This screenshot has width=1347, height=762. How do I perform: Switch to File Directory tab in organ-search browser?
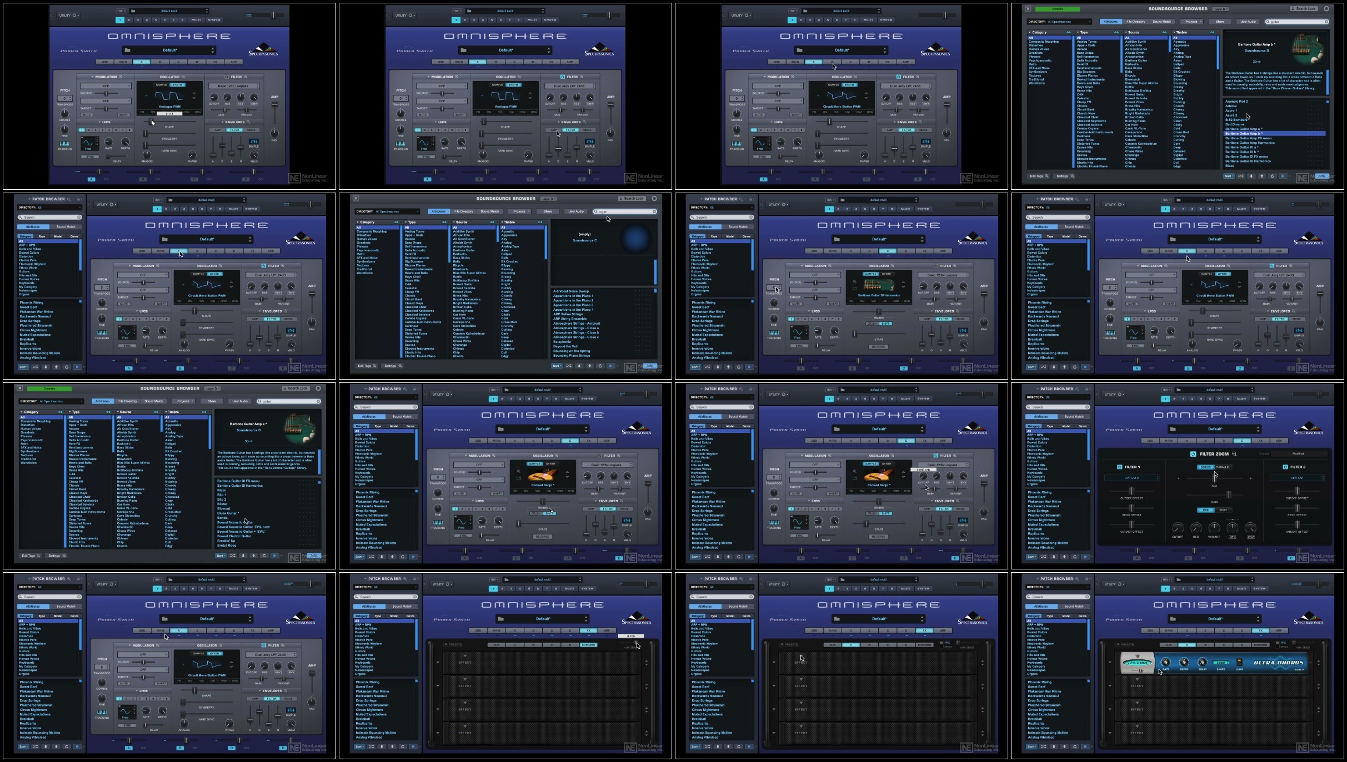pyautogui.click(x=464, y=211)
